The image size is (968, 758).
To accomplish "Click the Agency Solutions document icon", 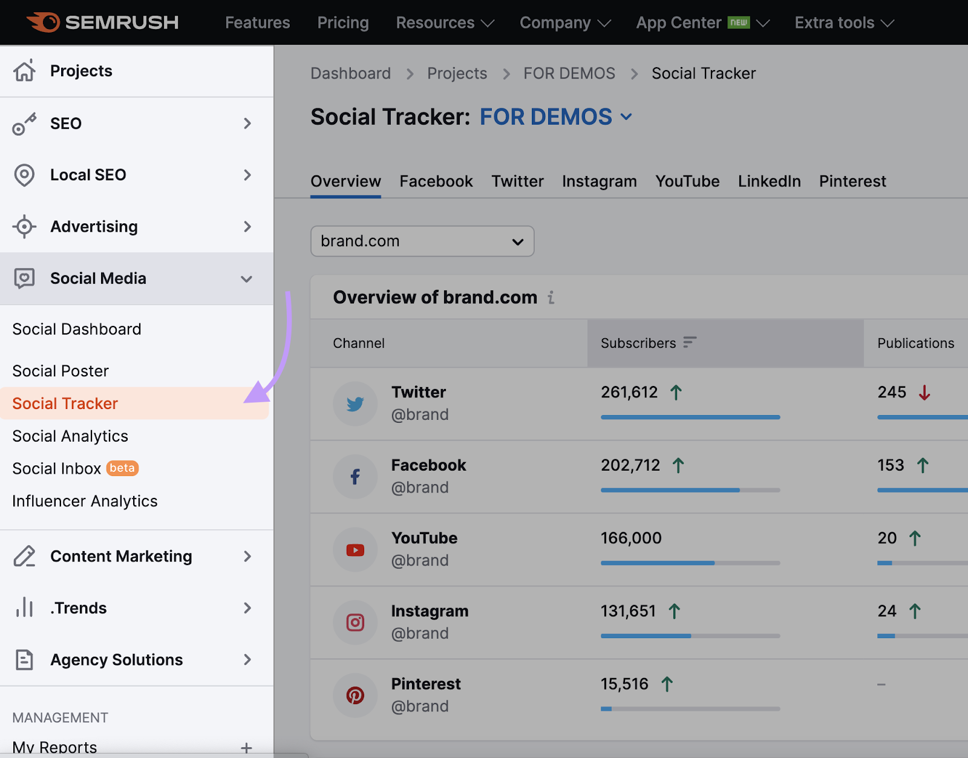I will click(x=24, y=659).
